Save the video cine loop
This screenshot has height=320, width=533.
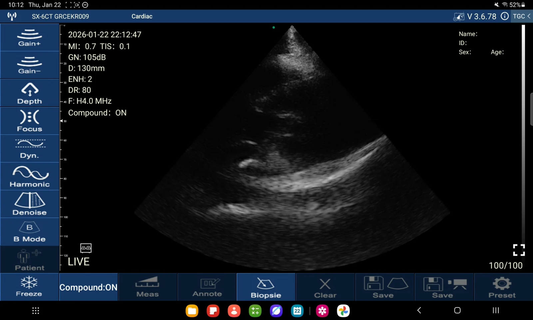point(444,287)
